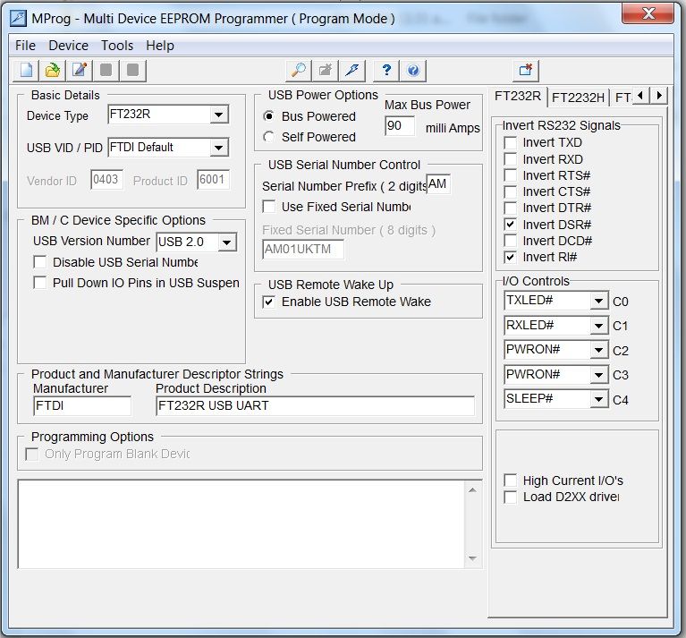The image size is (686, 638).
Task: Click the Edit template pencil icon
Action: point(80,70)
